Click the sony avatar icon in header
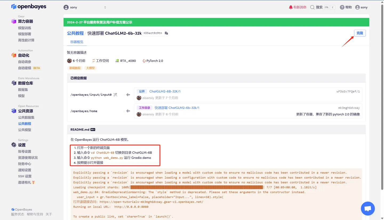Screen dimensions: 384x220 66,7
